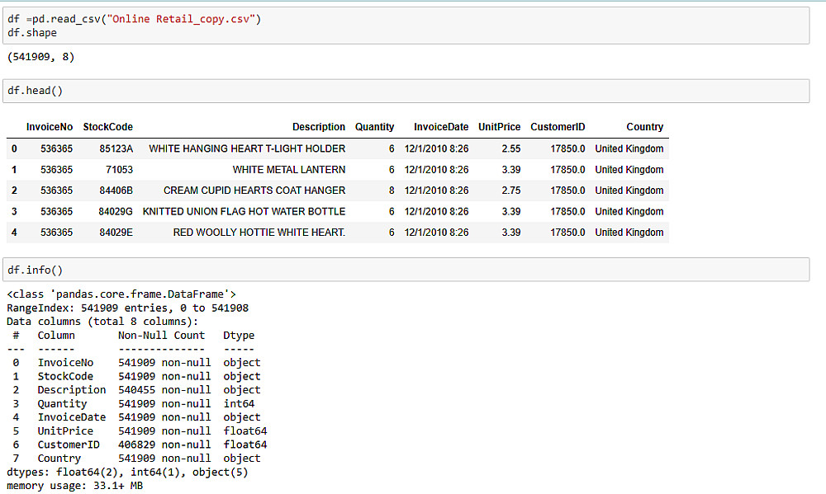The width and height of the screenshot is (826, 494).
Task: Select the Description column header
Action: (x=318, y=127)
